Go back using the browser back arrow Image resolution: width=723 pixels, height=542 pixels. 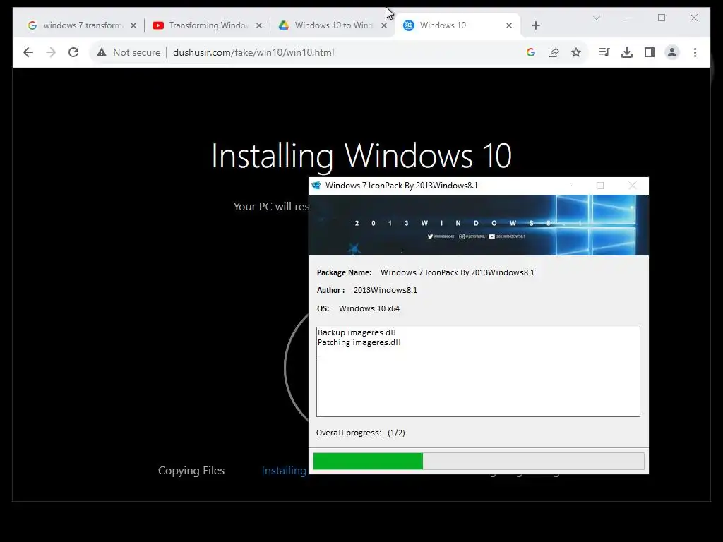click(28, 52)
